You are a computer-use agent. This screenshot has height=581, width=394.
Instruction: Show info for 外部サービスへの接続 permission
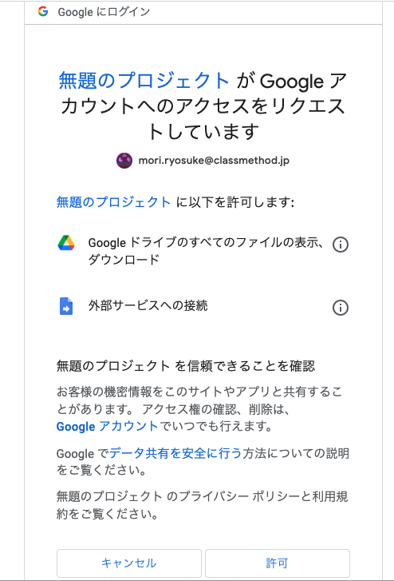tap(341, 308)
